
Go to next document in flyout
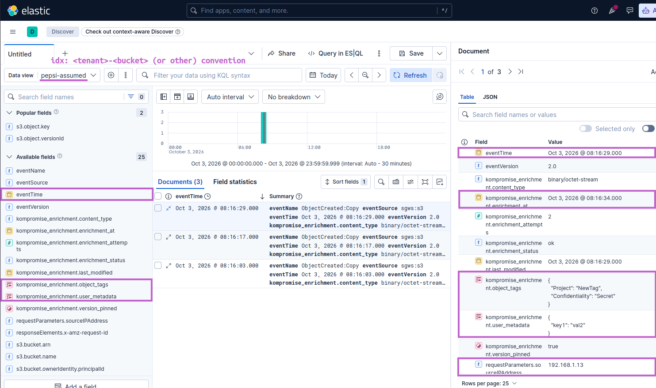point(510,72)
